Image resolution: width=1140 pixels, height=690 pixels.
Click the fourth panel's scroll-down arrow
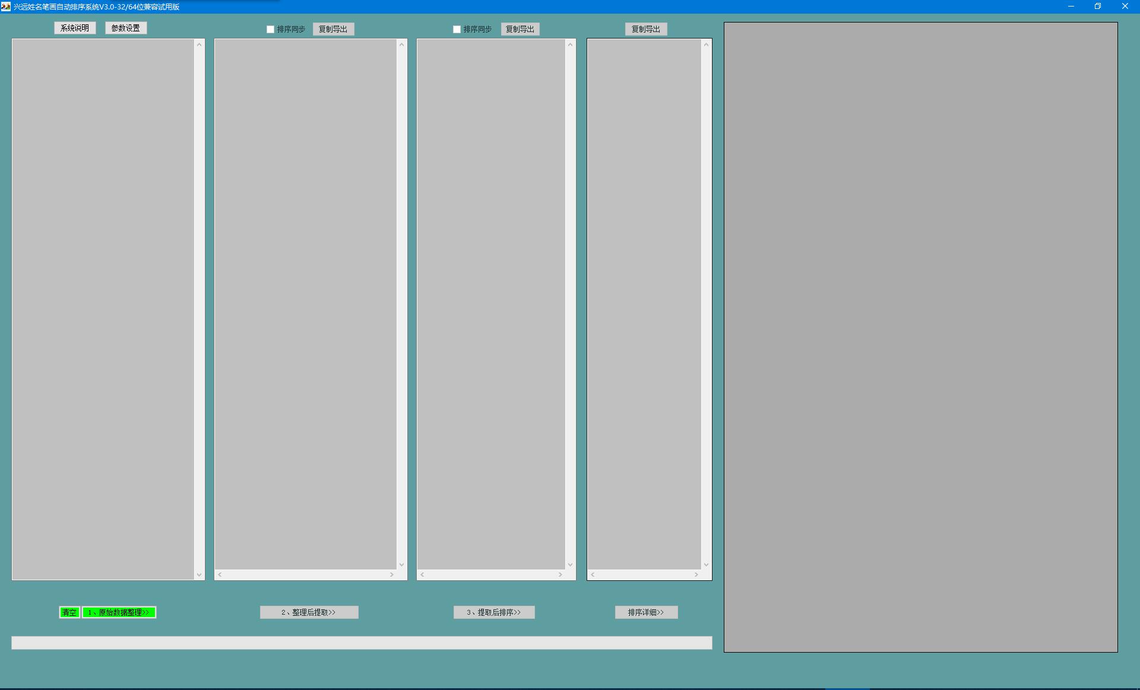[706, 565]
